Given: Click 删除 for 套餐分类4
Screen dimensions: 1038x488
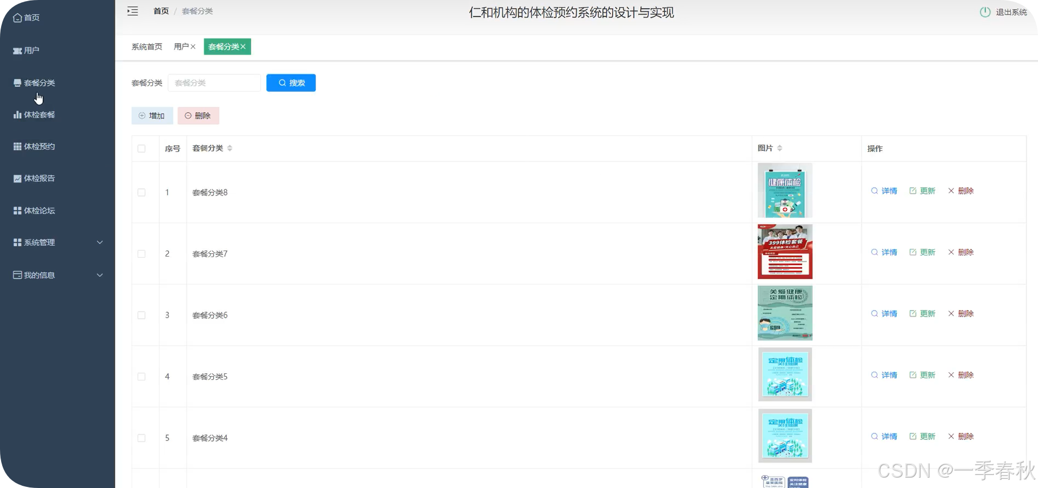Looking at the screenshot, I should pyautogui.click(x=961, y=437).
